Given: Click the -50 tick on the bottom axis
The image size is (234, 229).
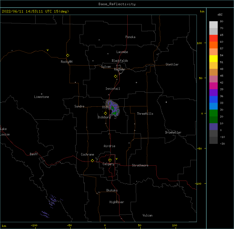Looking at the screenshot, I should coord(69,225).
